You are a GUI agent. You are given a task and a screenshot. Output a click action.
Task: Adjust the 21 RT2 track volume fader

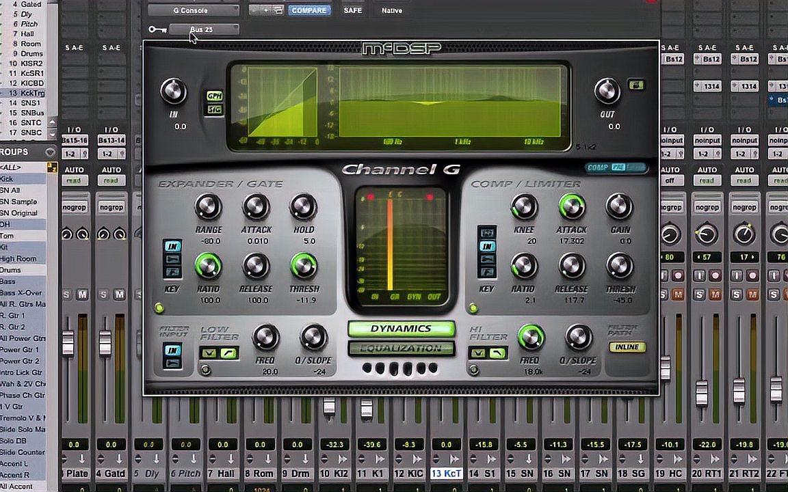click(739, 392)
